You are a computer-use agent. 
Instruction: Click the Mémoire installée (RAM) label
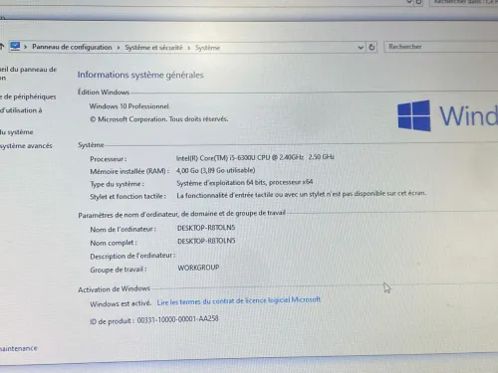[x=129, y=171]
